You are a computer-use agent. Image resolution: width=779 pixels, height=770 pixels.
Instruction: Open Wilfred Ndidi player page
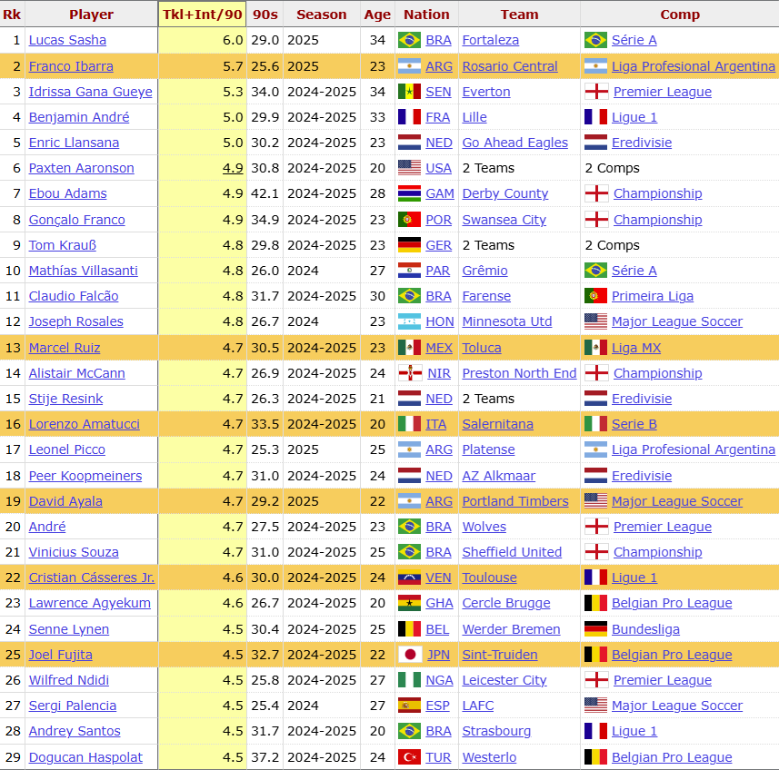point(69,680)
